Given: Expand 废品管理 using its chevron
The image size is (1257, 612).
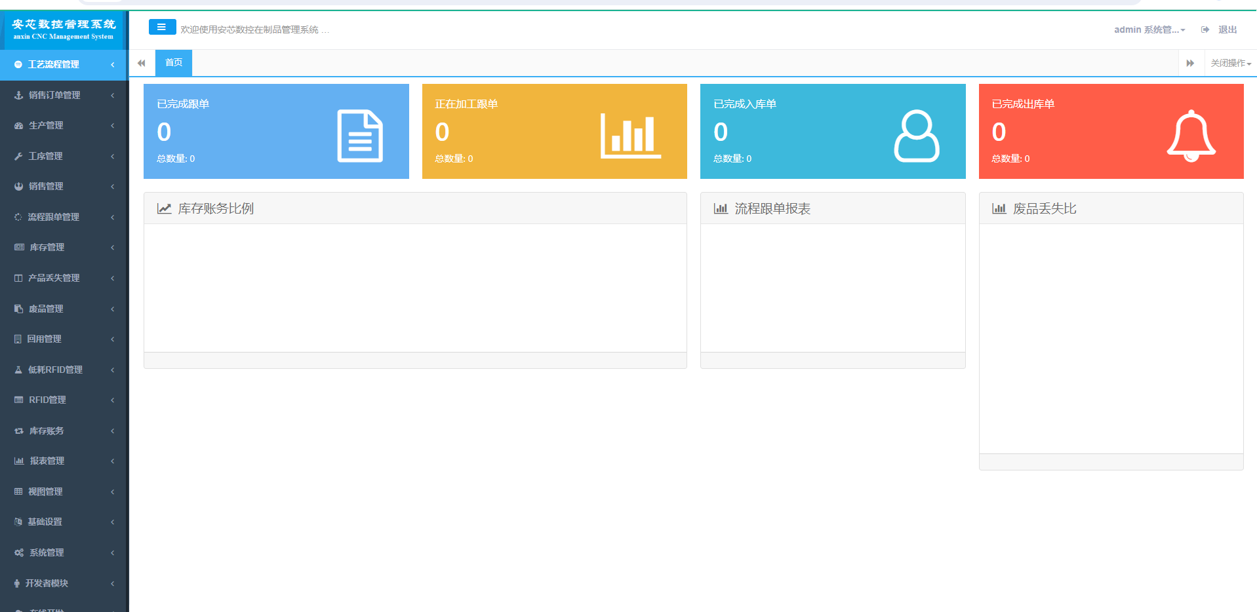Looking at the screenshot, I should pos(113,309).
